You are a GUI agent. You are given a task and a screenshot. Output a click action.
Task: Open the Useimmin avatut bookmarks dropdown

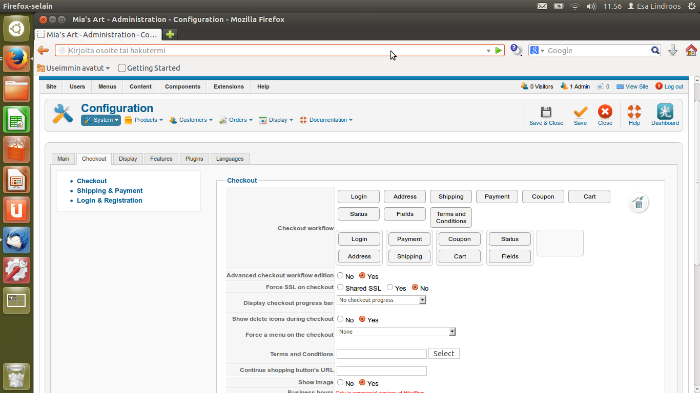click(74, 68)
